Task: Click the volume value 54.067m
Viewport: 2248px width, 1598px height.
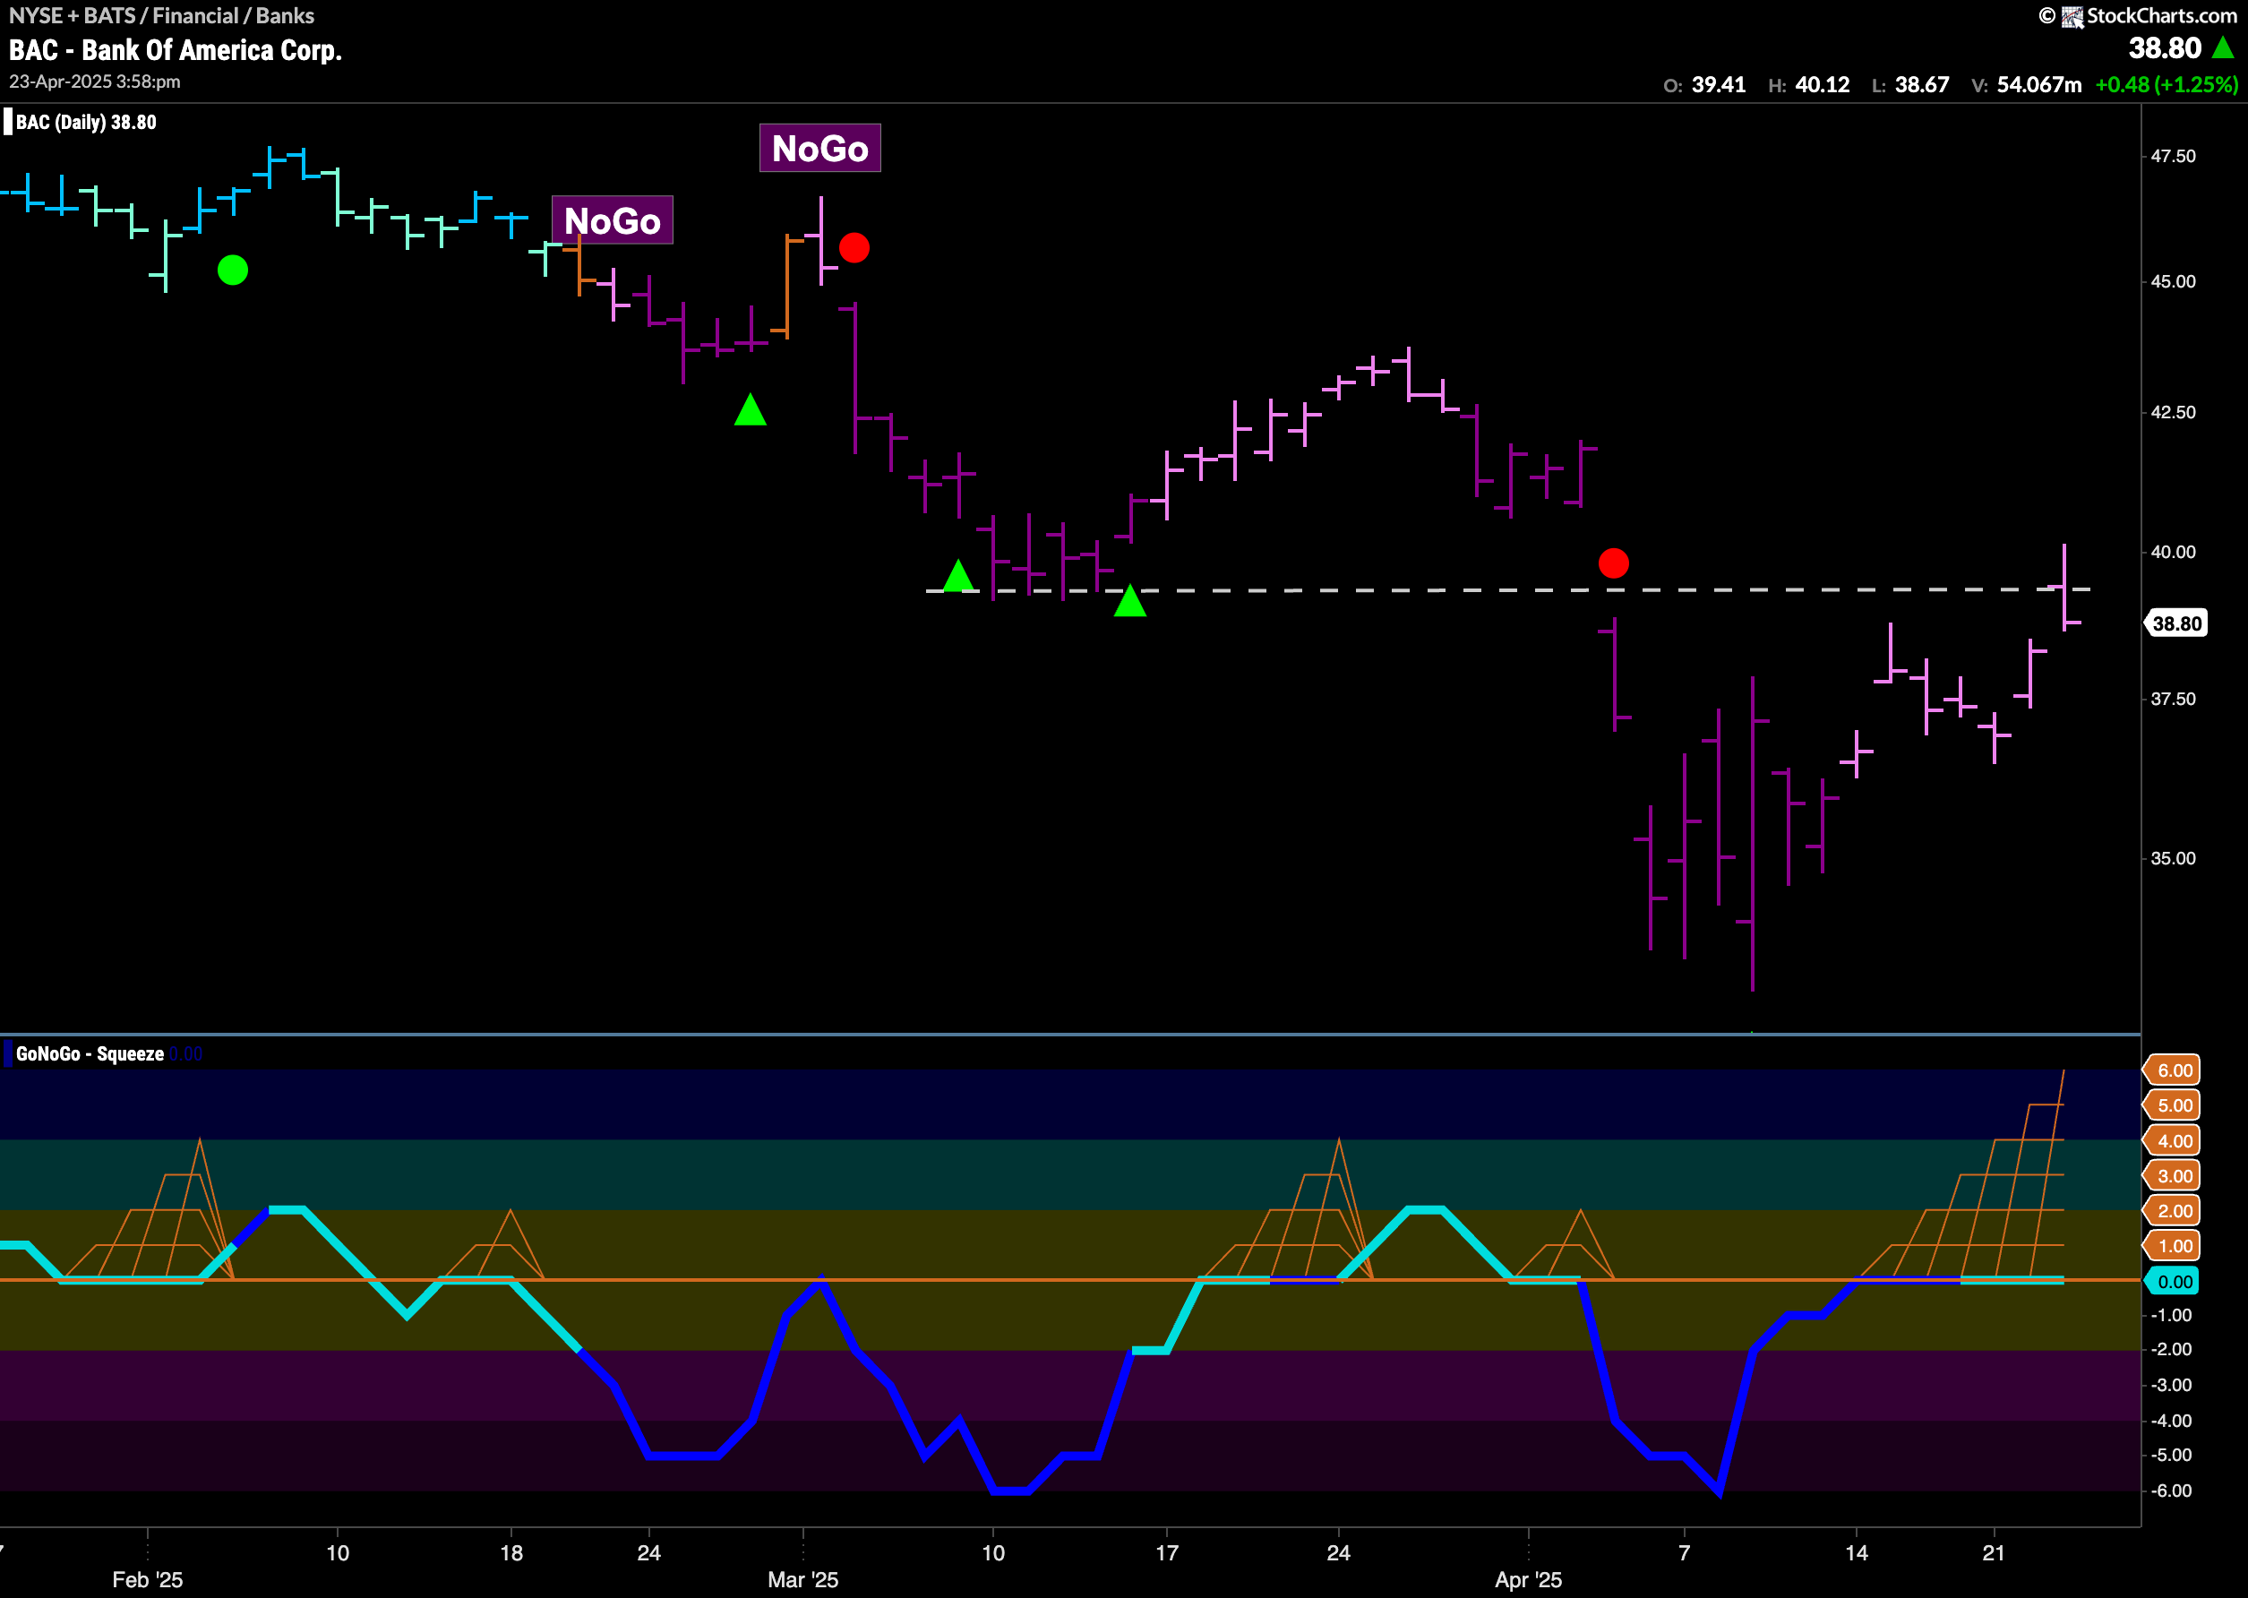Action: [x=2038, y=84]
